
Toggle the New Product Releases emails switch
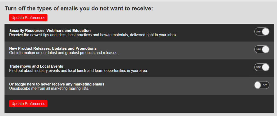[x=262, y=49]
